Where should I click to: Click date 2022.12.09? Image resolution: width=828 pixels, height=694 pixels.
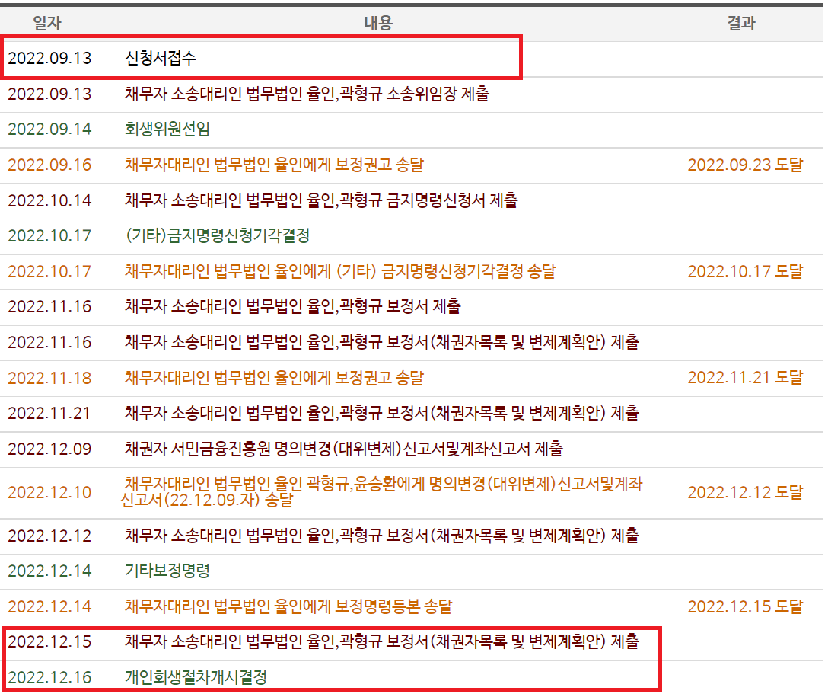tap(49, 449)
